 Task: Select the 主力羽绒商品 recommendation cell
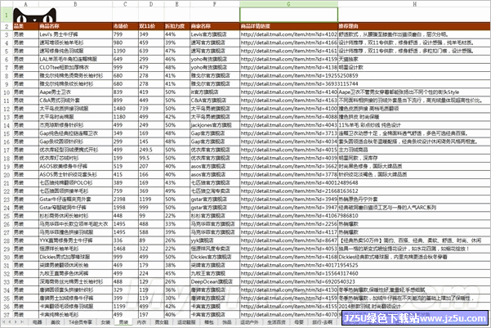point(414,150)
